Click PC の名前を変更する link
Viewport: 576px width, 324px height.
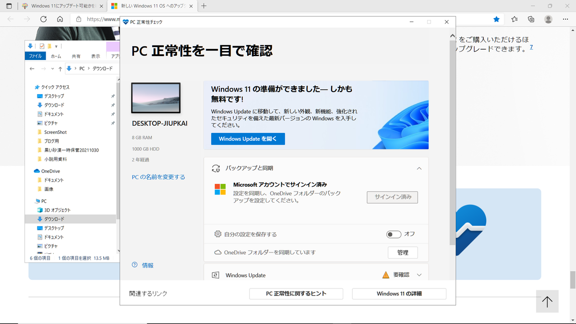coord(158,177)
